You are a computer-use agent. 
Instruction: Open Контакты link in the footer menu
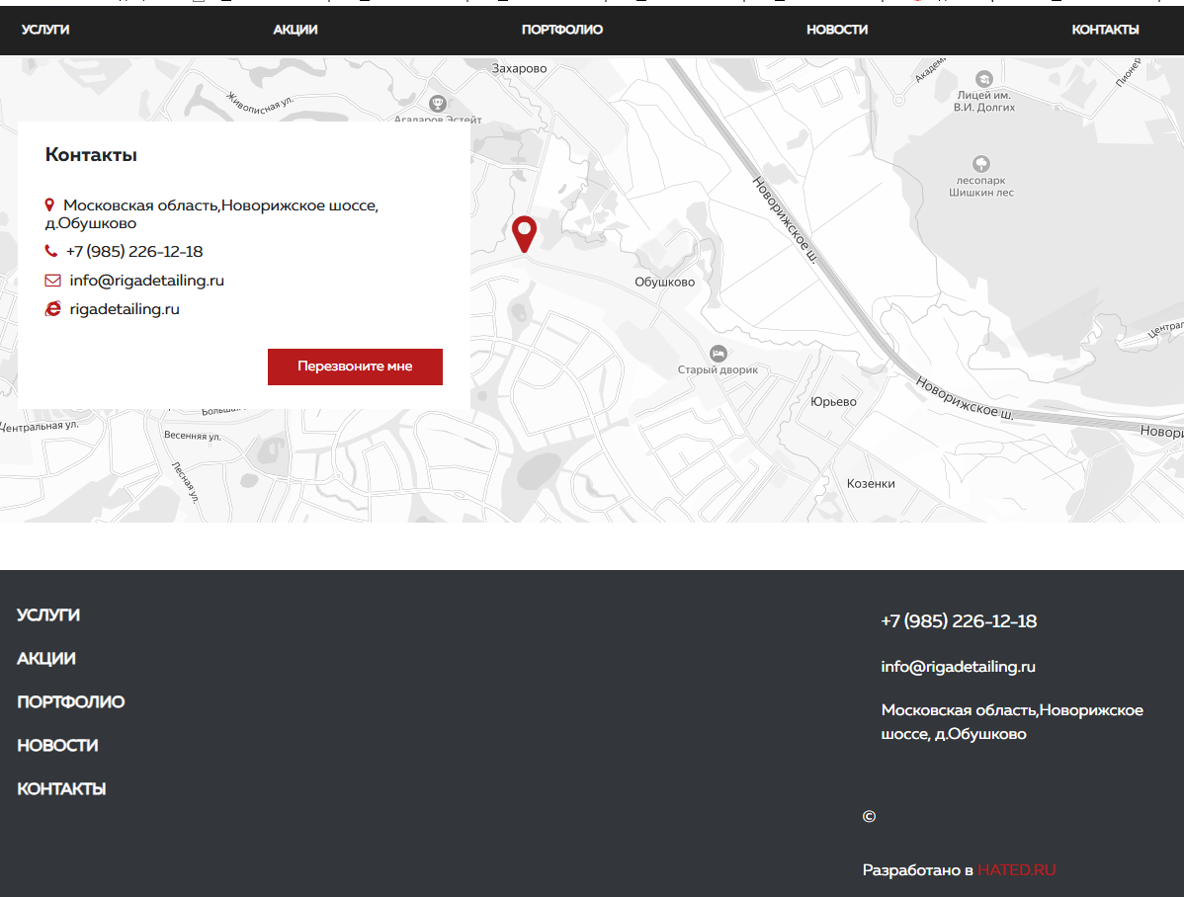pos(61,789)
